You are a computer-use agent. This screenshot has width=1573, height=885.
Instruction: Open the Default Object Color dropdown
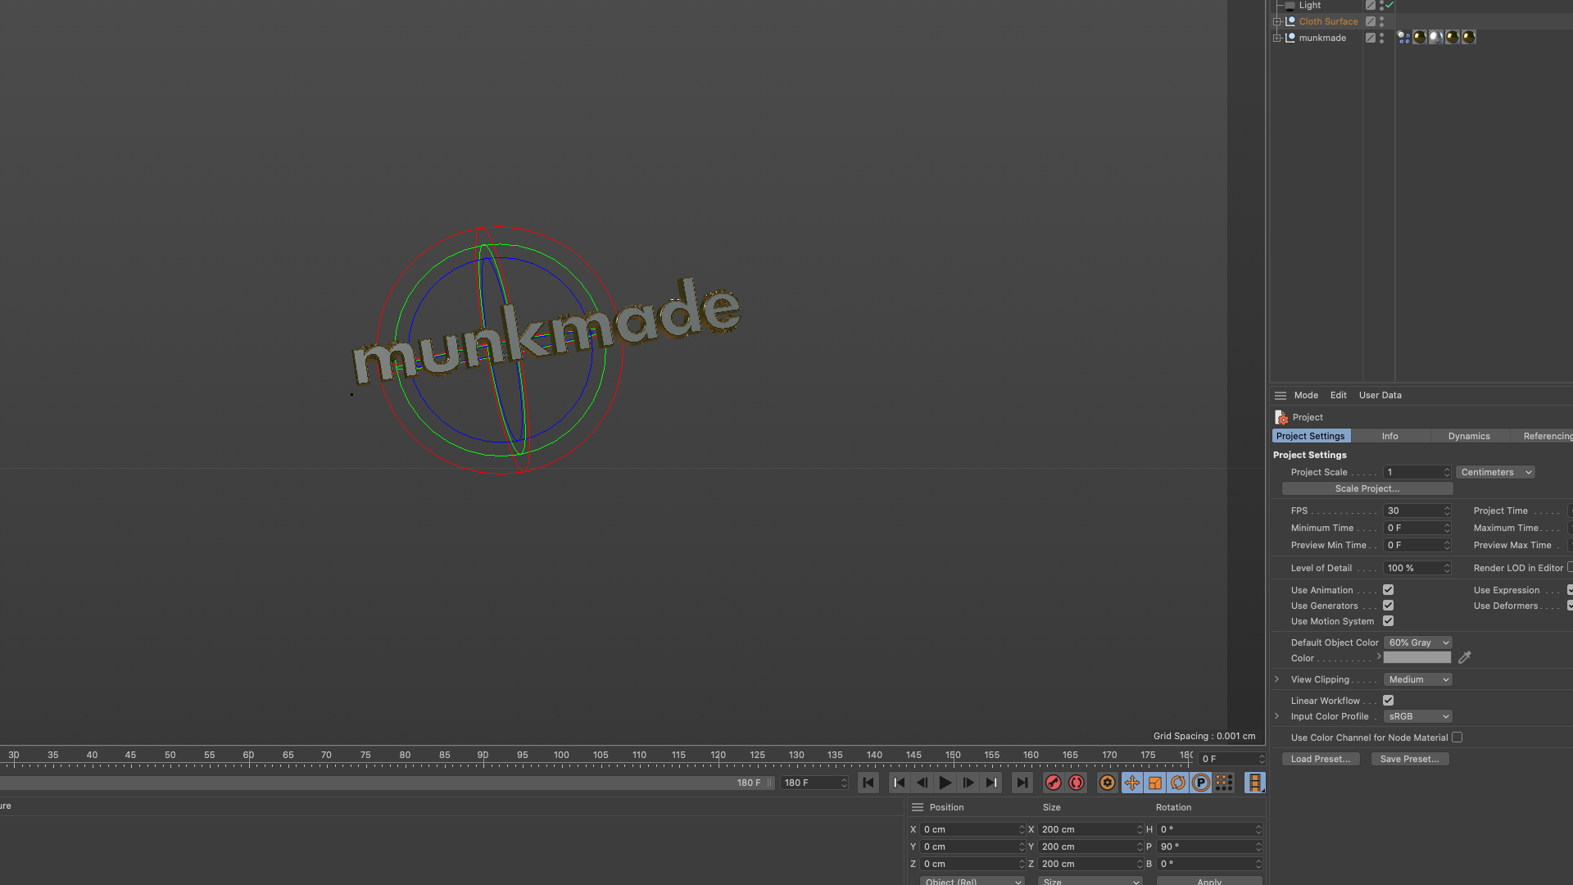tap(1417, 642)
